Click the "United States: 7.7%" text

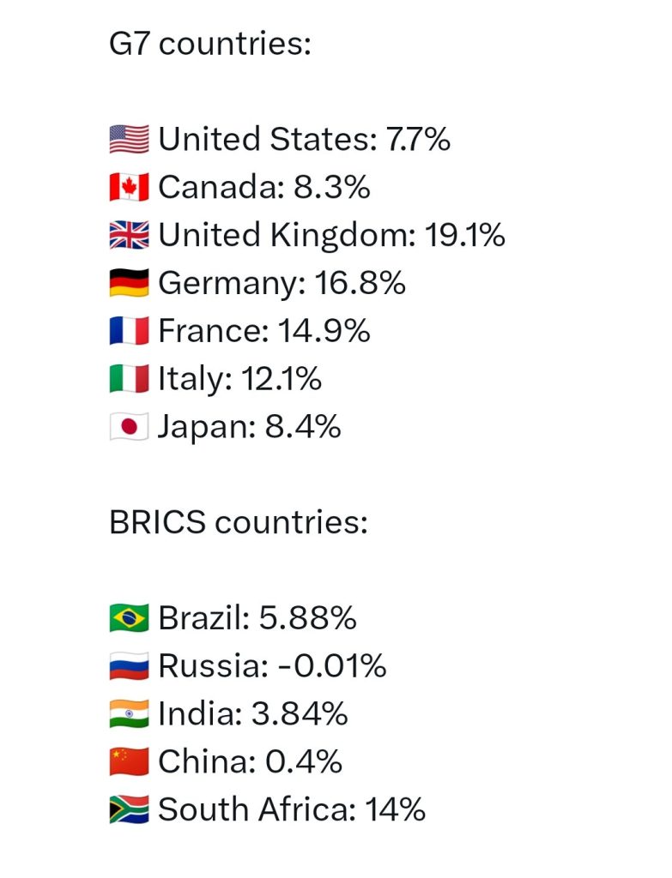point(305,140)
